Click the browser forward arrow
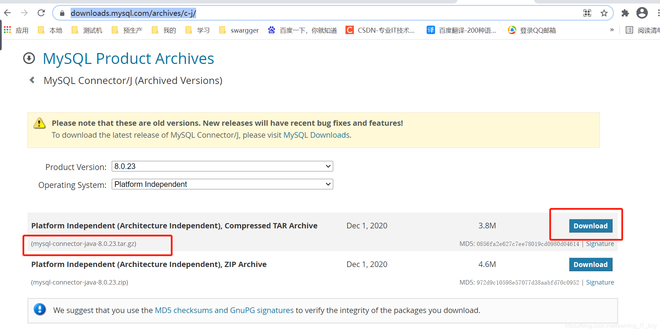 tap(24, 13)
